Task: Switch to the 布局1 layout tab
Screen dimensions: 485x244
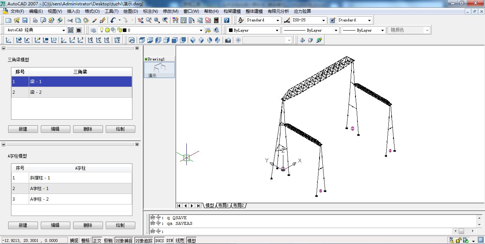Action: pyautogui.click(x=223, y=206)
